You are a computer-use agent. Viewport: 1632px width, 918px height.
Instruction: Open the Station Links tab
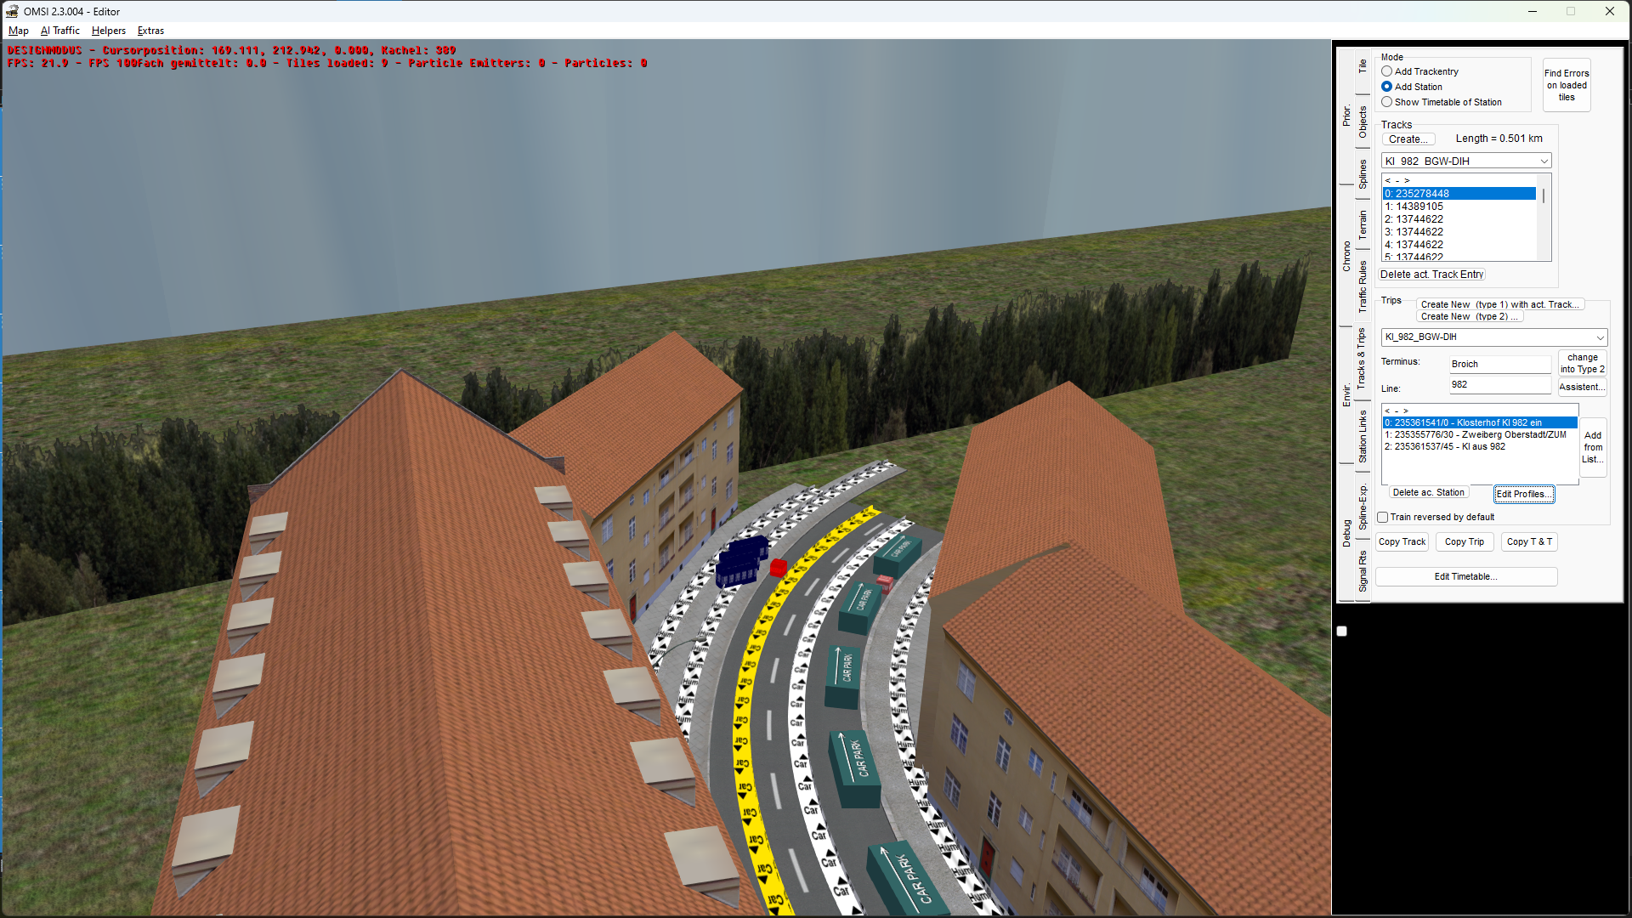coord(1363,436)
